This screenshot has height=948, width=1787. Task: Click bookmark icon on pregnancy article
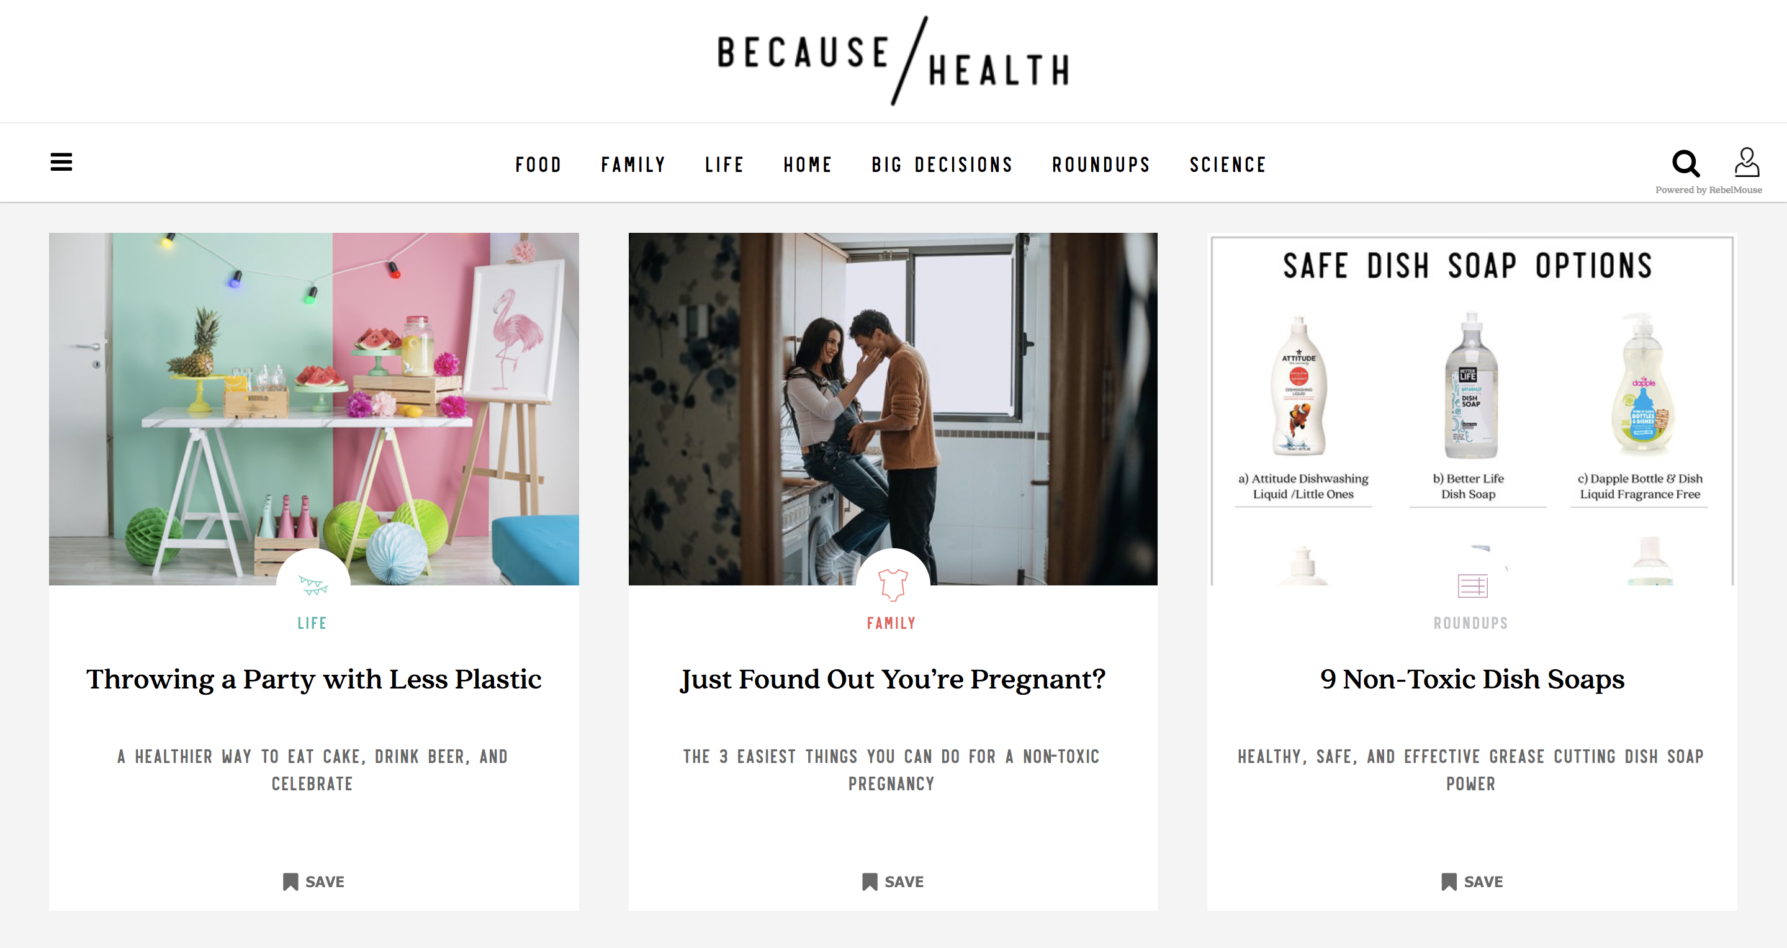click(x=869, y=882)
